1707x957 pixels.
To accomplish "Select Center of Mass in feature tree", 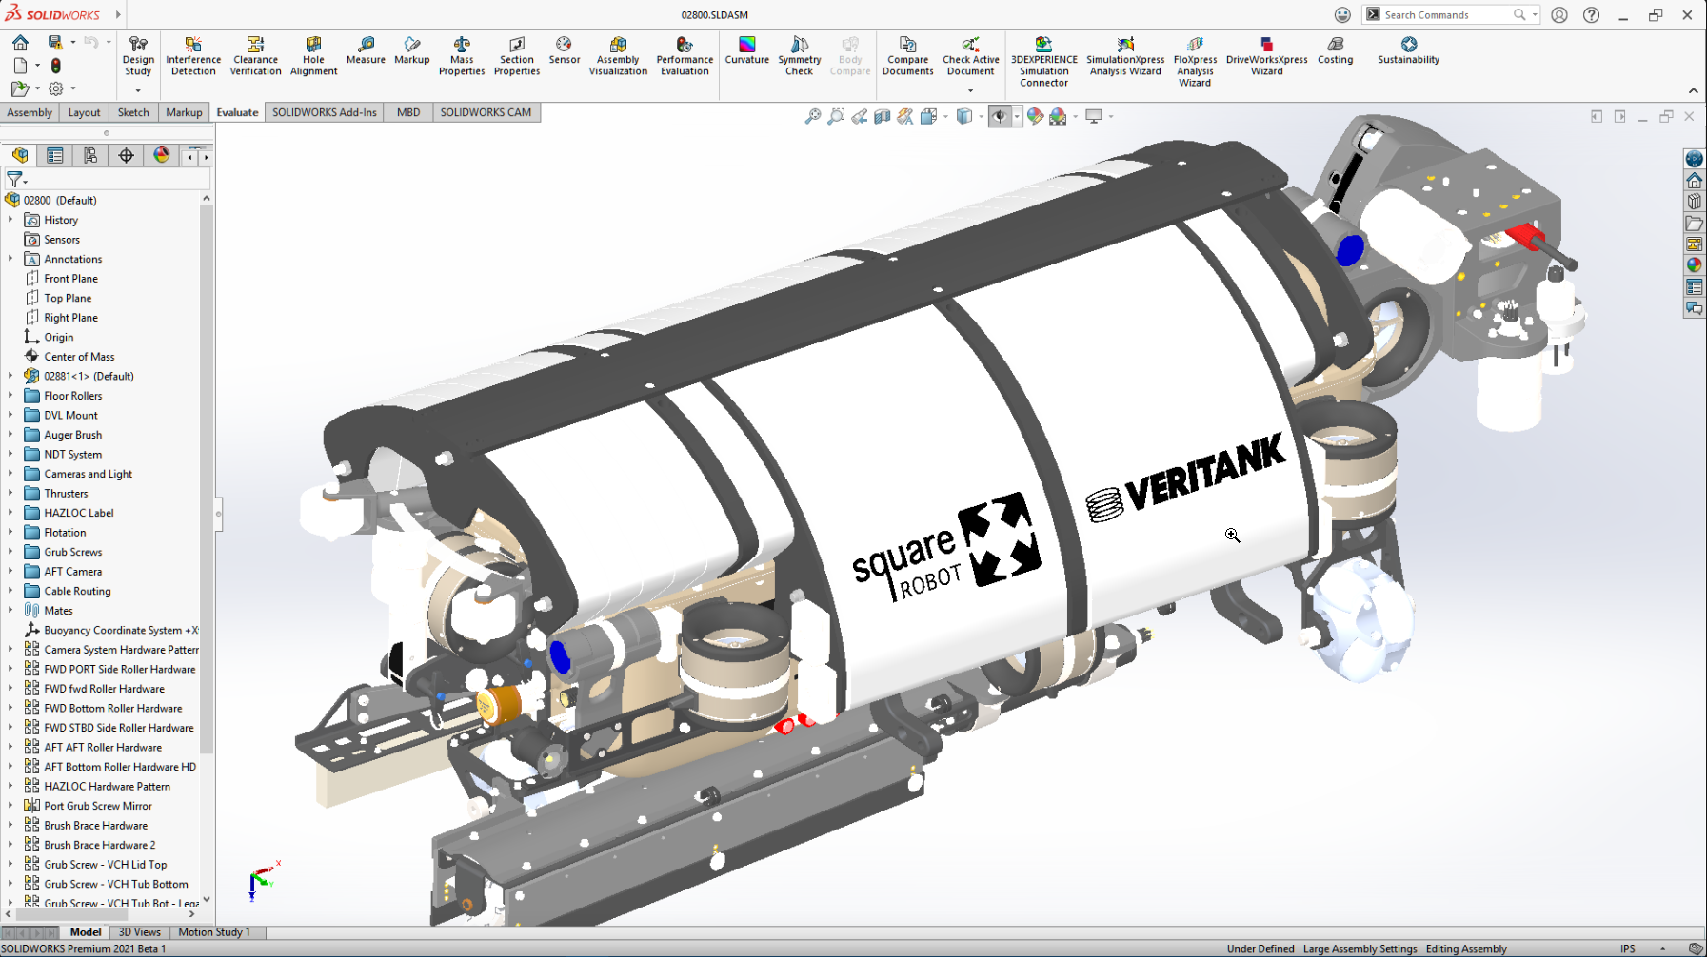I will point(79,357).
